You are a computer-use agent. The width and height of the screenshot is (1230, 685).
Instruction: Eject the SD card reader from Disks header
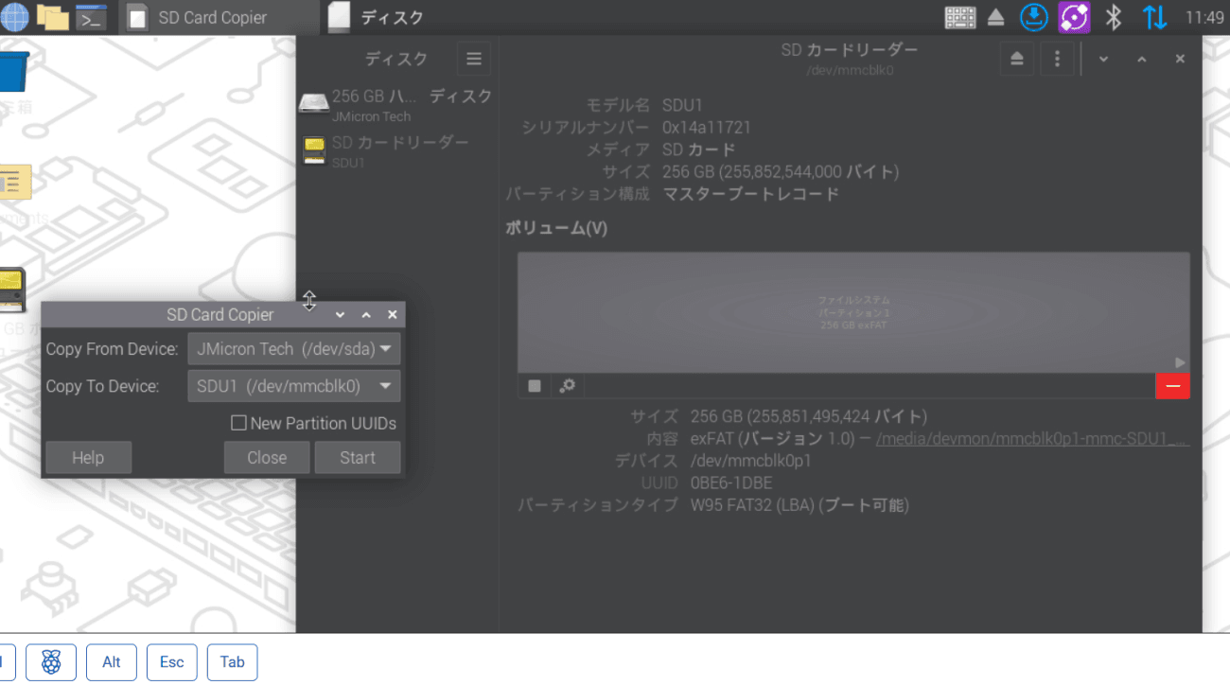click(1017, 59)
